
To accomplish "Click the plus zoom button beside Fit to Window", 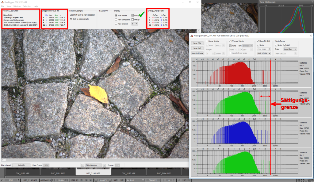I will pyautogui.click(x=104, y=165).
